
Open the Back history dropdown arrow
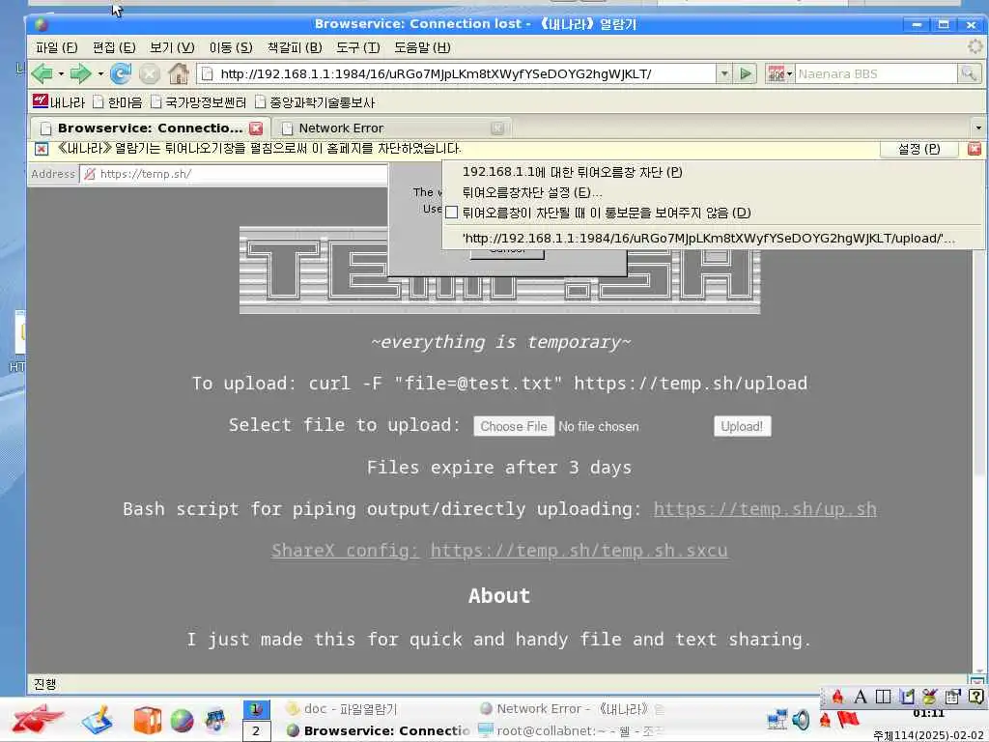click(61, 73)
